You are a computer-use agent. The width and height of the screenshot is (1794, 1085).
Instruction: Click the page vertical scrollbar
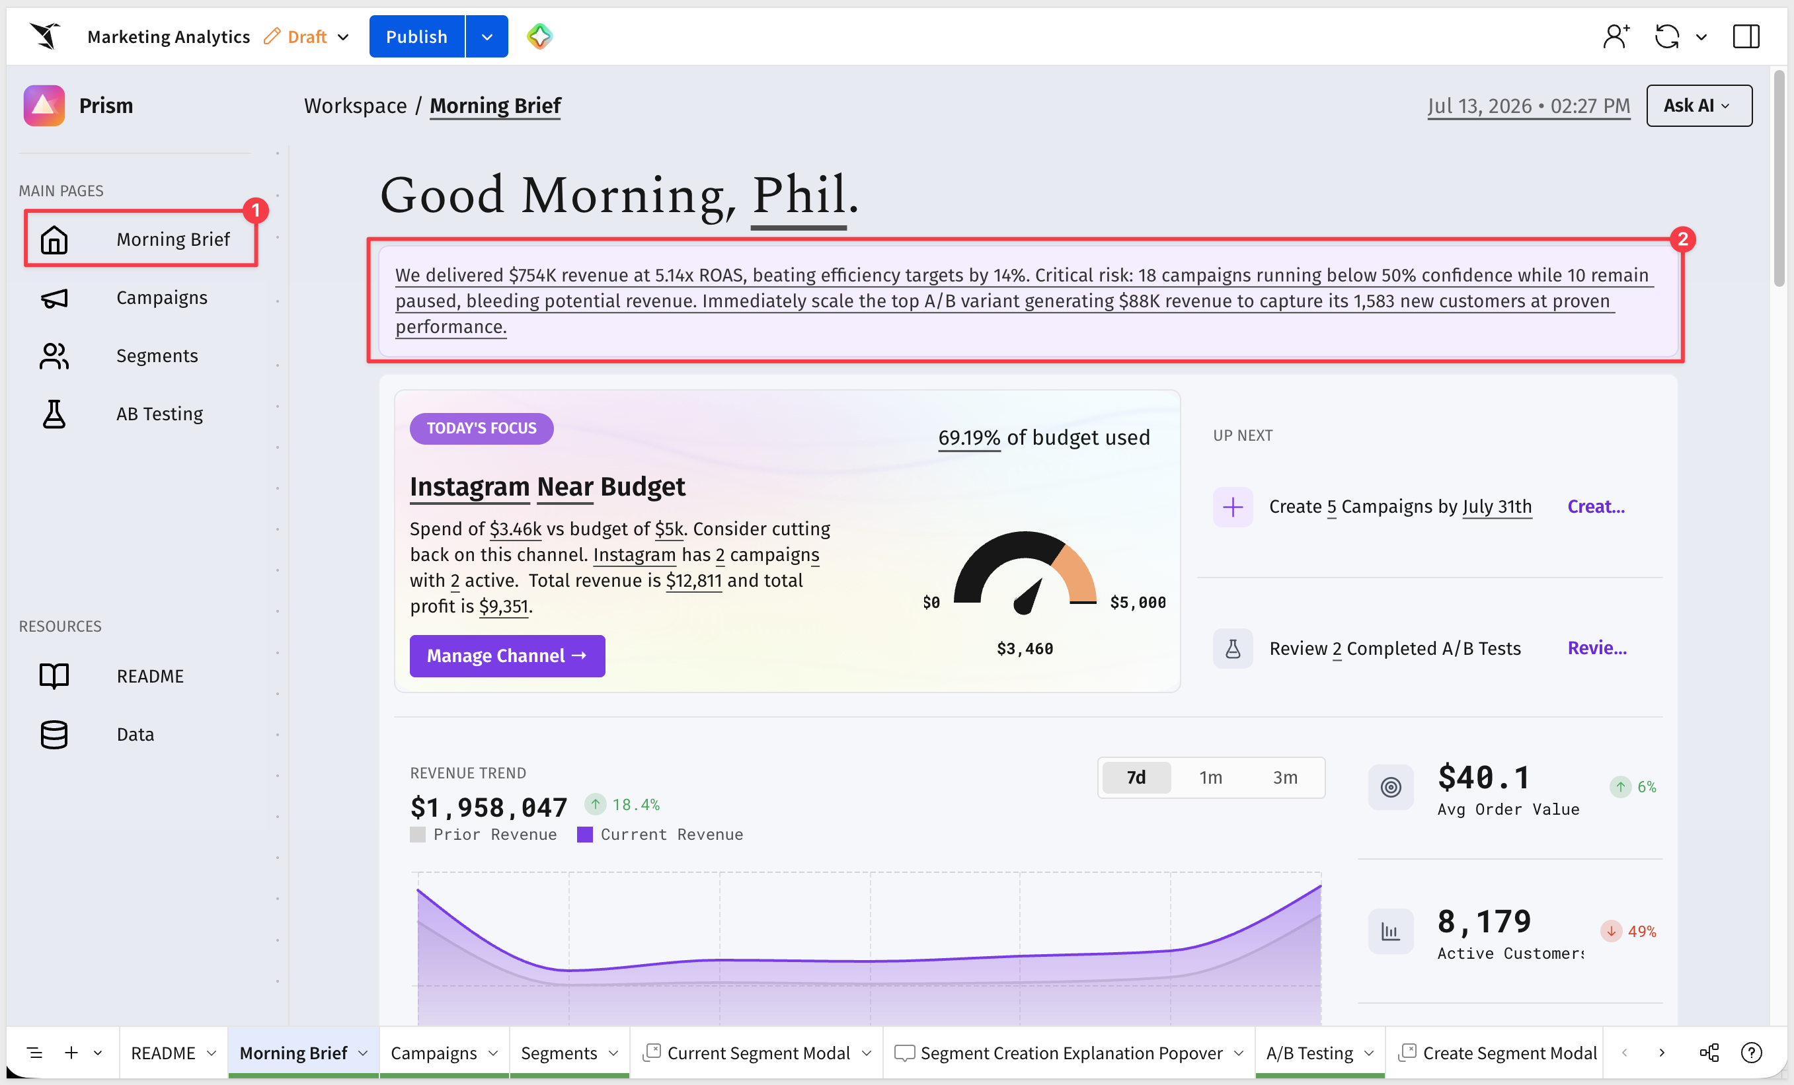(1779, 178)
